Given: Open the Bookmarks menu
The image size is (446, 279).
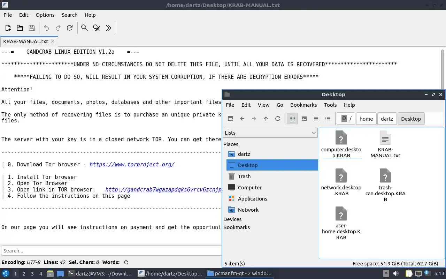Looking at the screenshot, I should point(303,105).
